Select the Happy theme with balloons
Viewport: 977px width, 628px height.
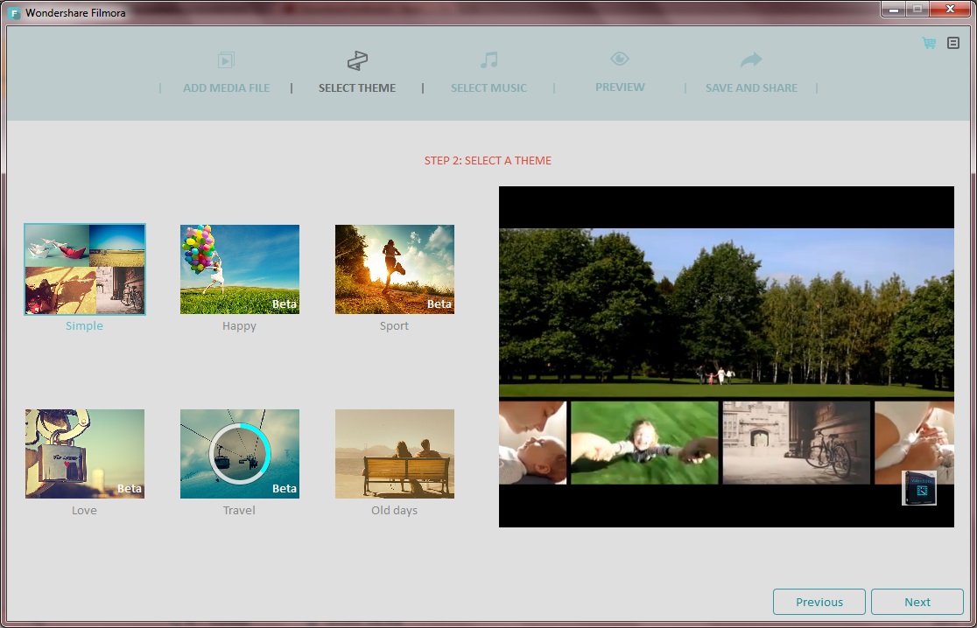point(239,269)
